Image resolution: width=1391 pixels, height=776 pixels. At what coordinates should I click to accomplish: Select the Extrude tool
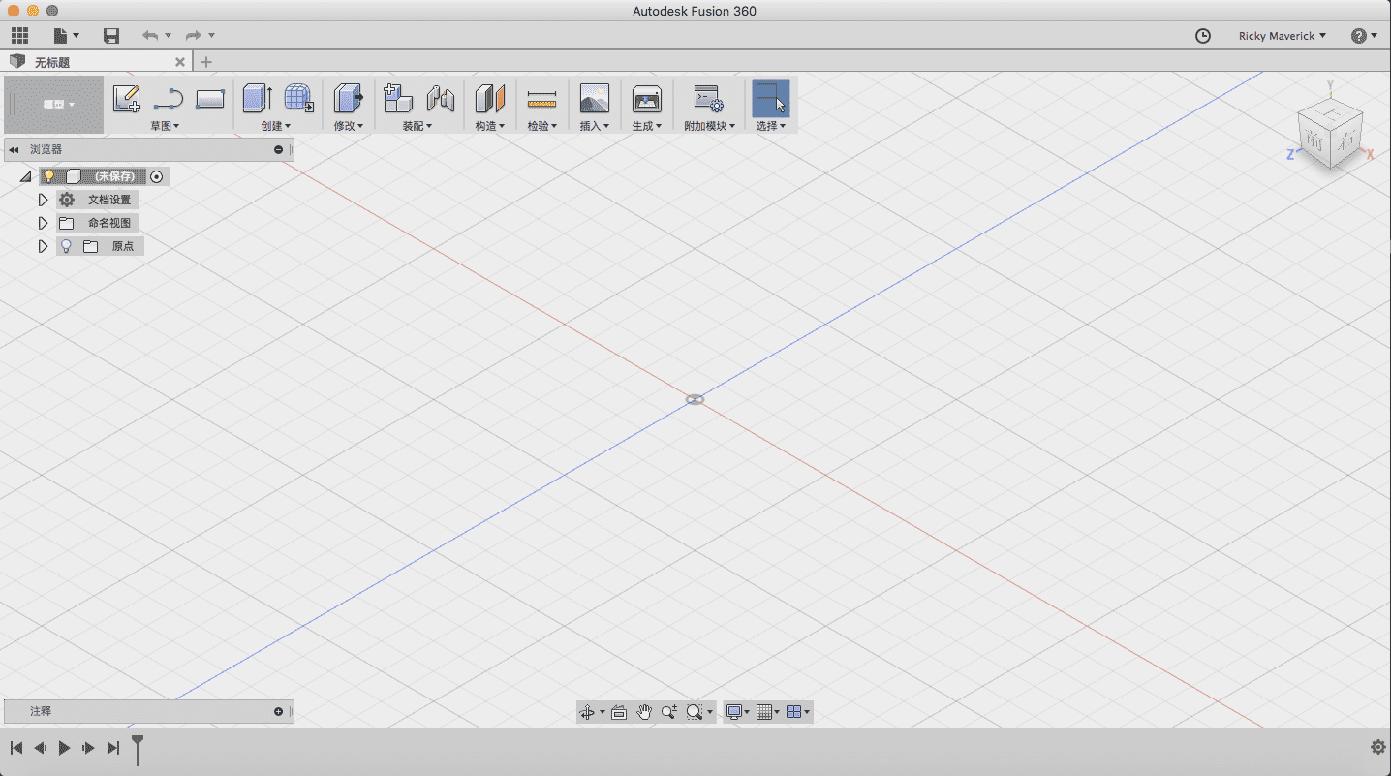(x=257, y=98)
